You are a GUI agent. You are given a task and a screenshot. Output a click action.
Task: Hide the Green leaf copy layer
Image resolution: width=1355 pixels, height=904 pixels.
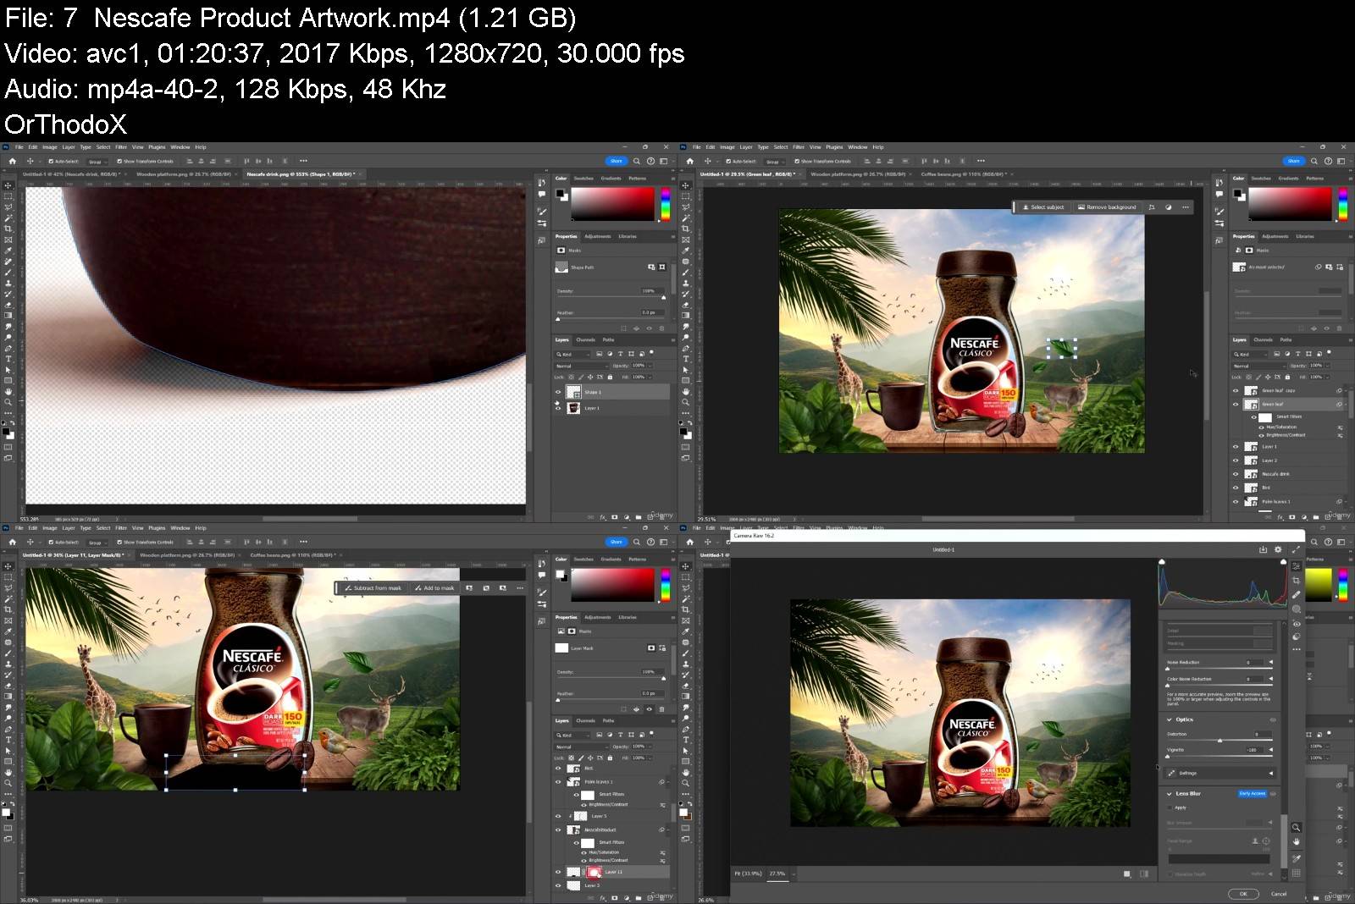click(1236, 391)
